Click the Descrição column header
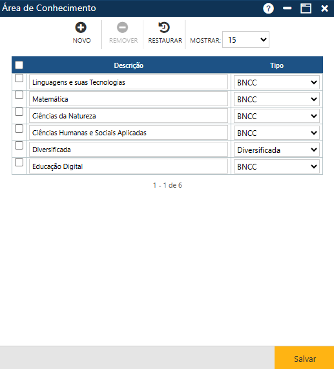This screenshot has width=334, height=369. pyautogui.click(x=129, y=65)
